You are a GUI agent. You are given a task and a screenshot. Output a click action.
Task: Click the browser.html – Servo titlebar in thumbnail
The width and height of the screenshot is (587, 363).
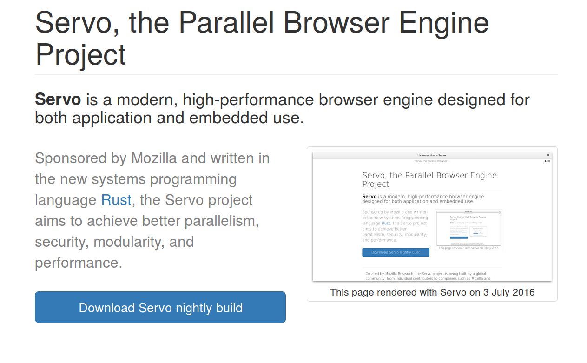[x=432, y=155]
